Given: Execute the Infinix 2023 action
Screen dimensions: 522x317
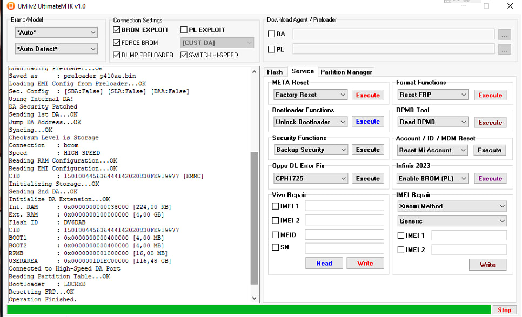Looking at the screenshot, I should click(490, 178).
